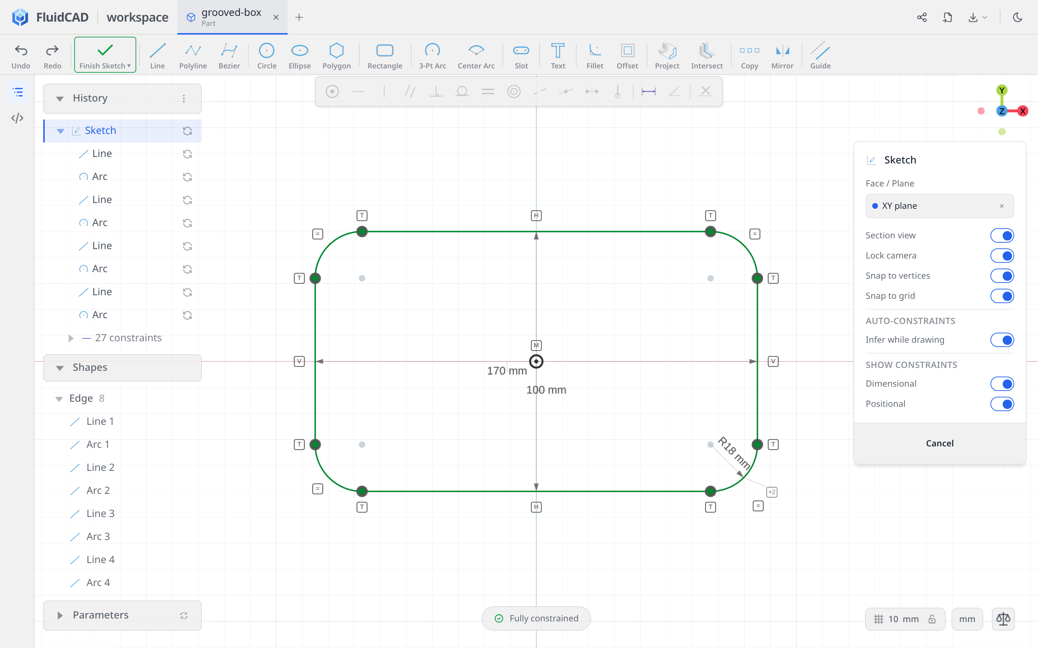Collapse the Edge group
The width and height of the screenshot is (1038, 648).
coord(59,399)
